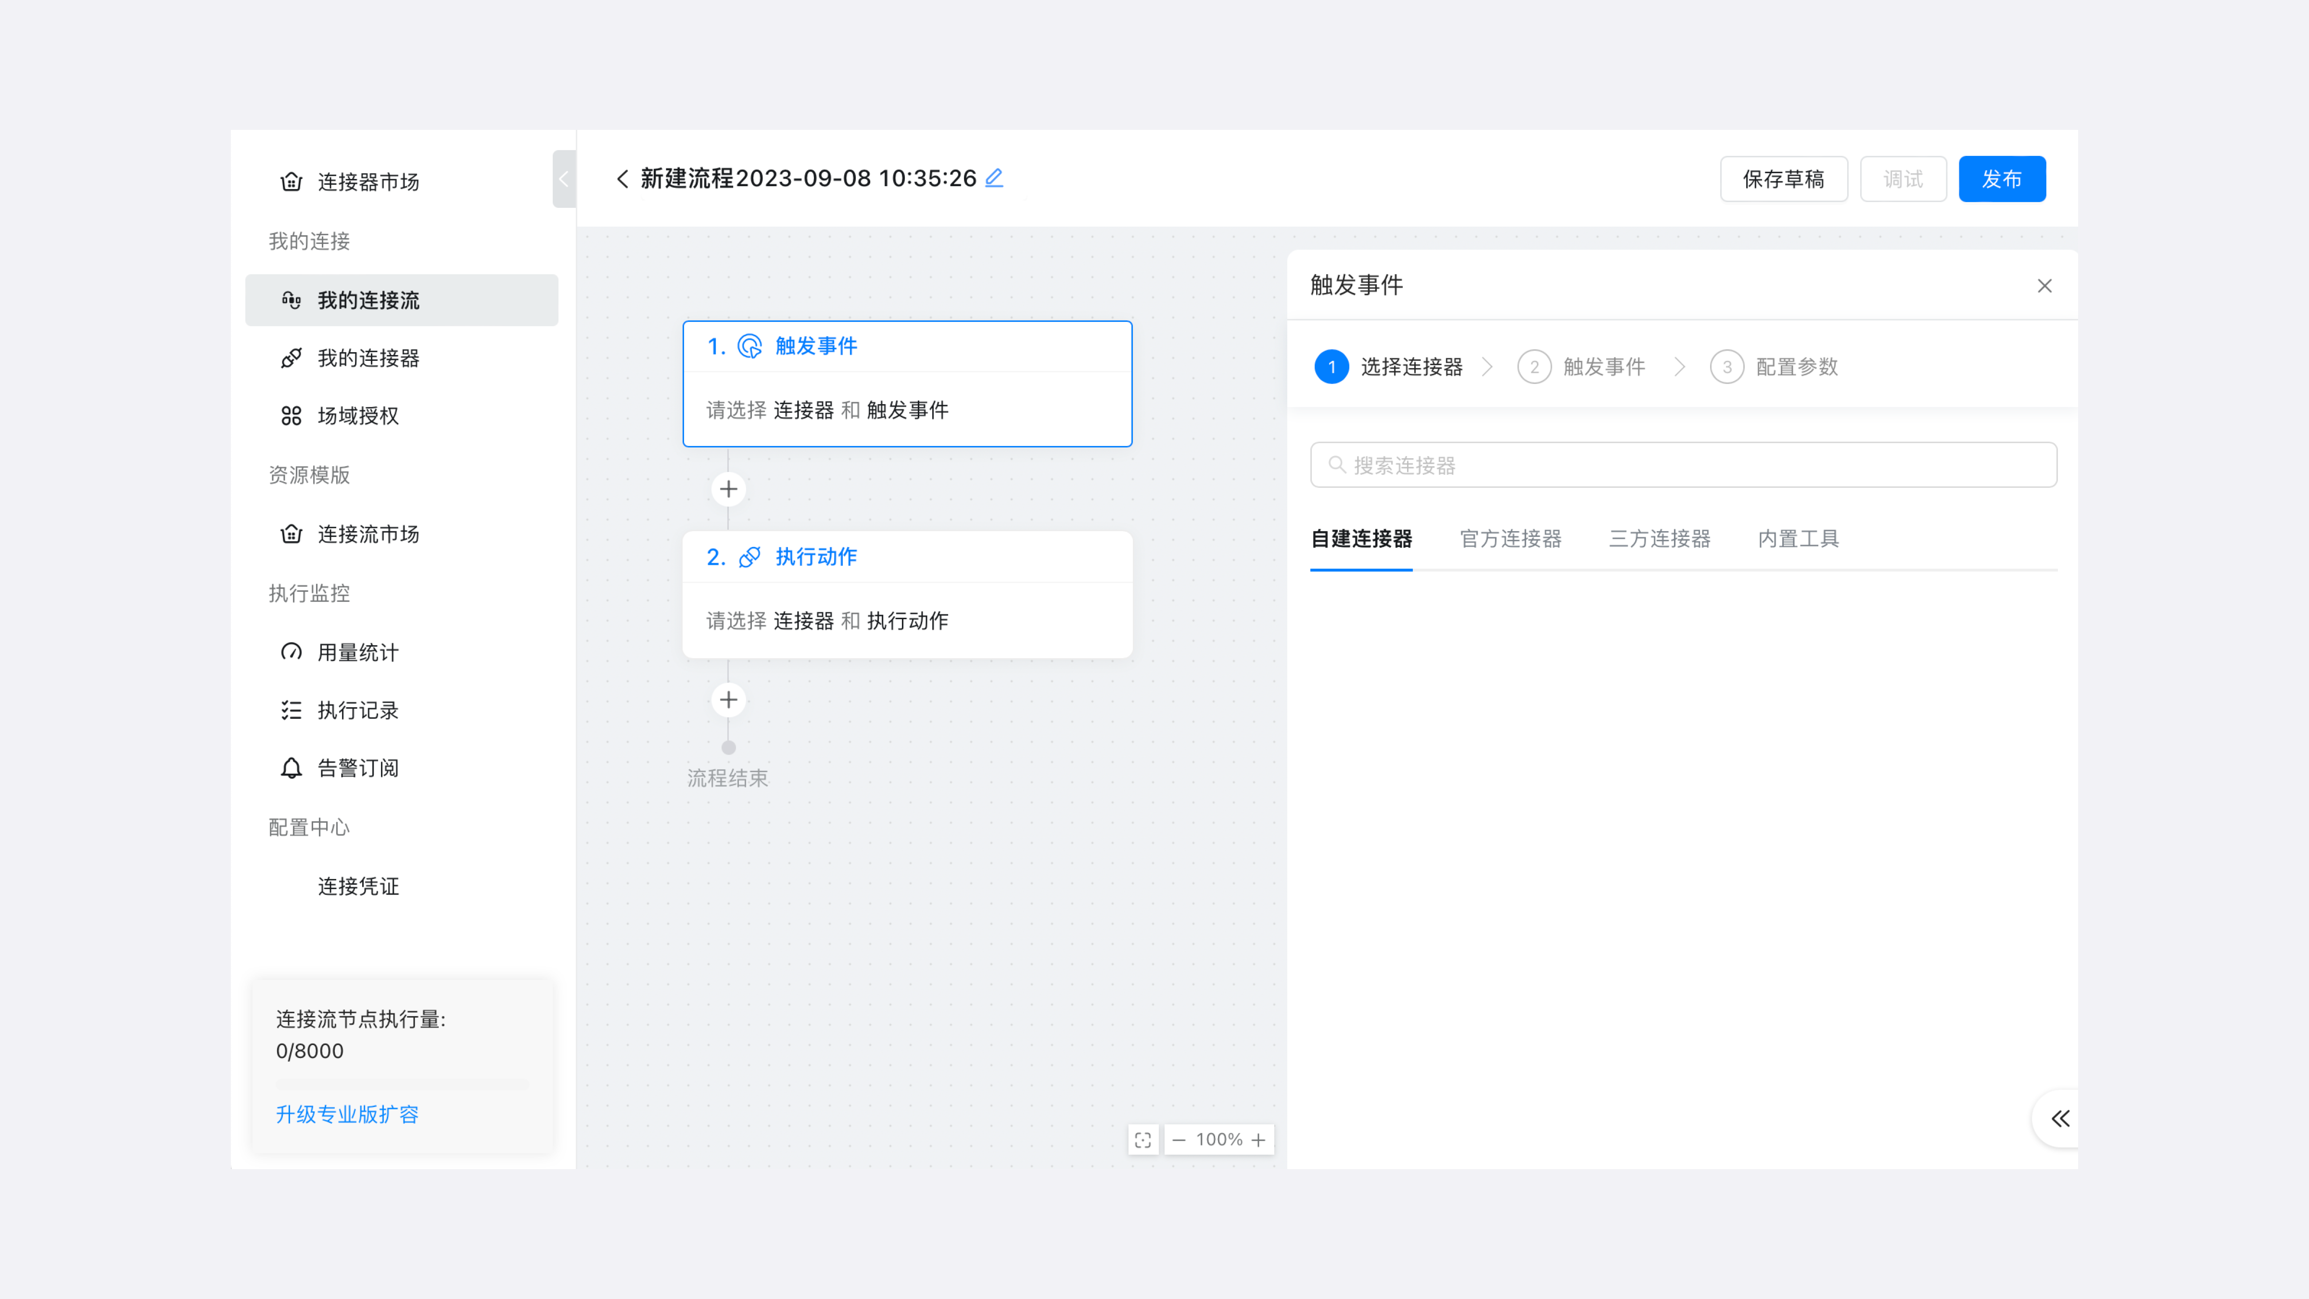View 执行记录 via its list icon
Screen dimensions: 2309x1299
click(291, 710)
